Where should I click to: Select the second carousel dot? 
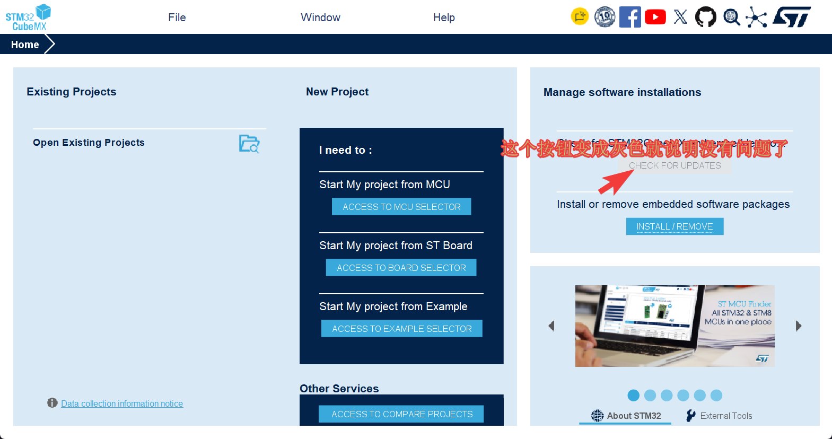(650, 396)
